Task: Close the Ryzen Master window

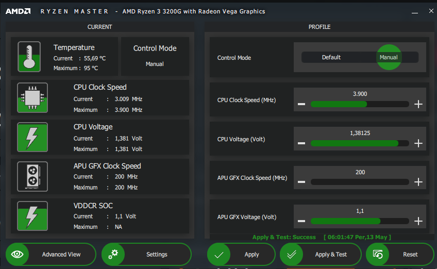Action: tap(431, 11)
